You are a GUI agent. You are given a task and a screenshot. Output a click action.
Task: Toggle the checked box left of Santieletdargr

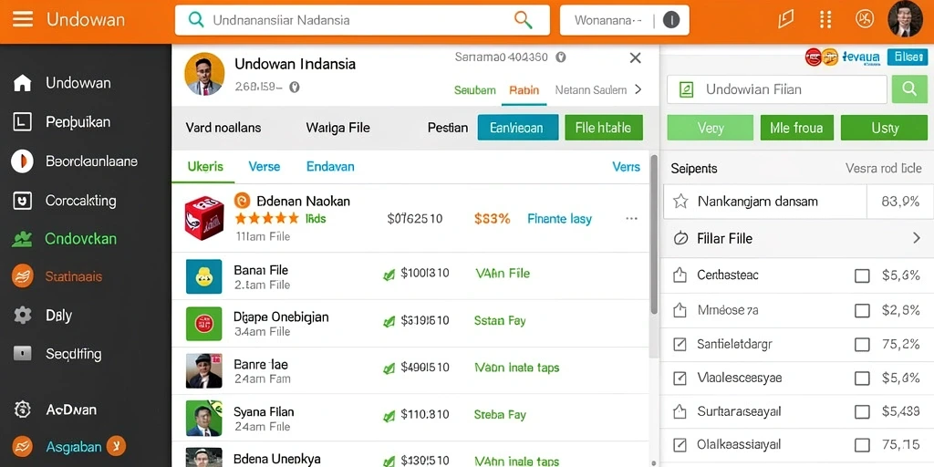(680, 344)
